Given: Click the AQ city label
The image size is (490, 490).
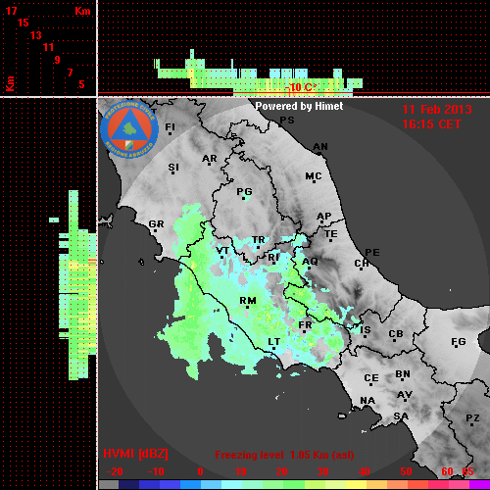Looking at the screenshot, I should 310,261.
